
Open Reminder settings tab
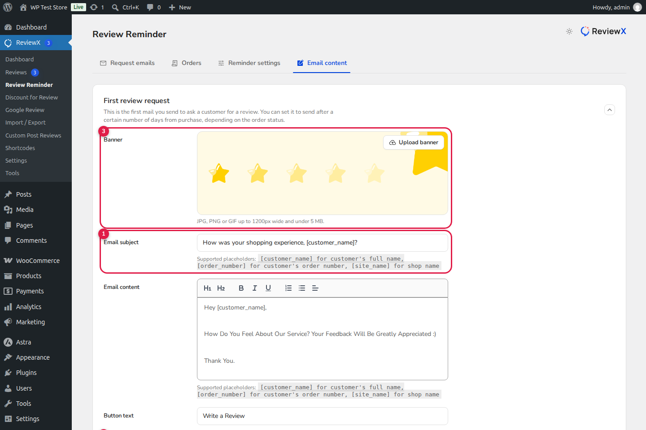click(x=249, y=63)
